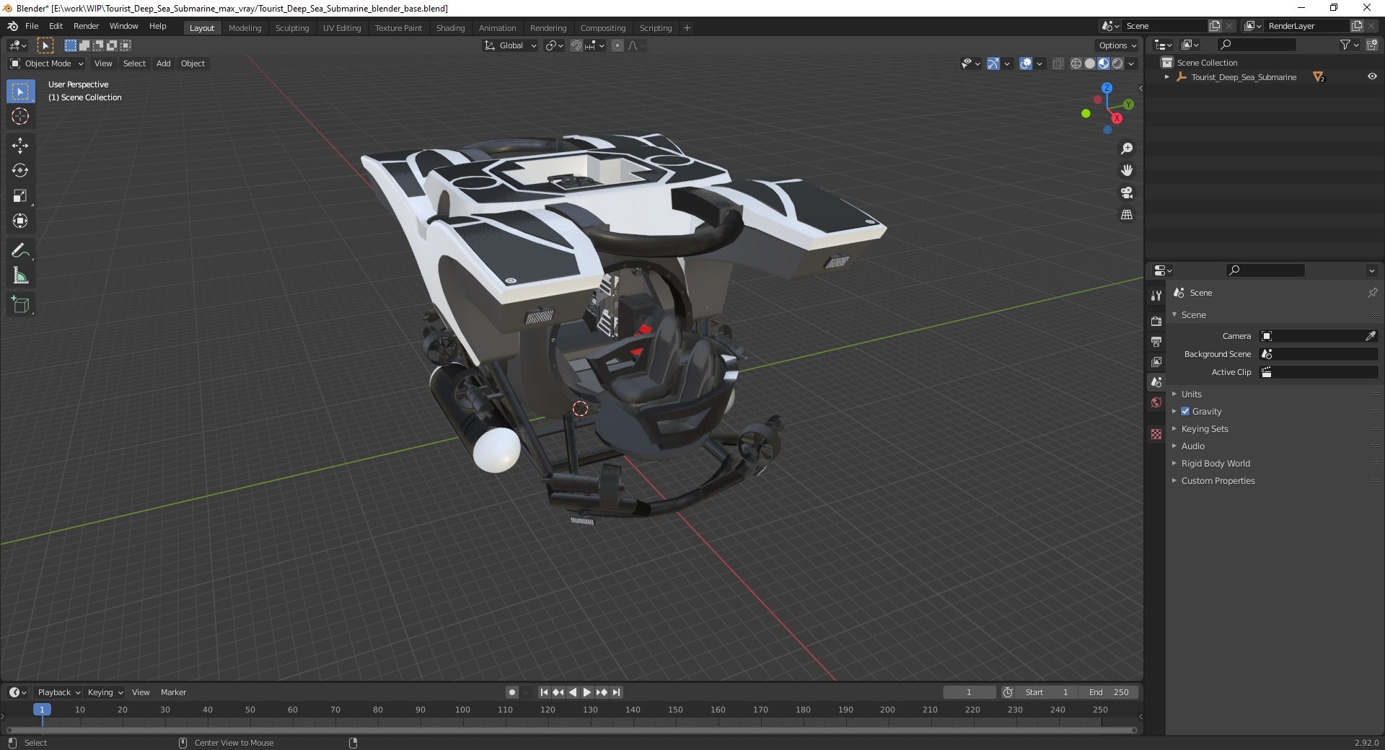Screen dimensions: 1385x750
Task: Click the Select Box tool
Action: click(x=20, y=91)
